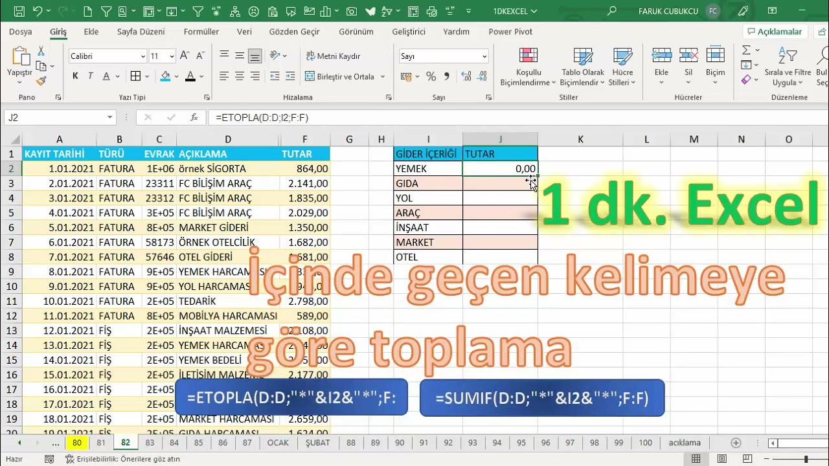Open Tablo Olarak Biçimlendir dropdown
Viewport: 829px width, 466px height.
coord(582,67)
